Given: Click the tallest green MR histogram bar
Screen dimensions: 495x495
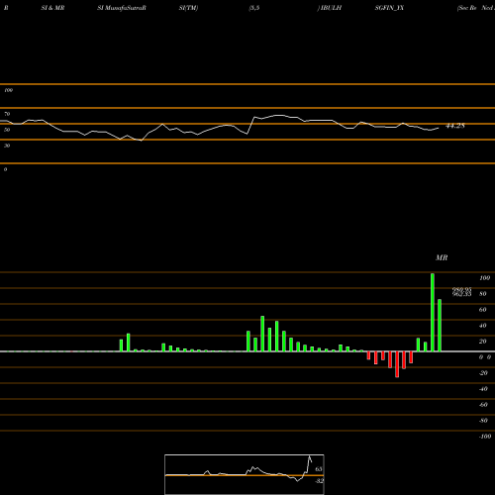Looking at the screenshot, I should (x=433, y=313).
